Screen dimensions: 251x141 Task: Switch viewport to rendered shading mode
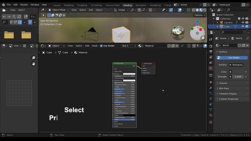coord(205,10)
